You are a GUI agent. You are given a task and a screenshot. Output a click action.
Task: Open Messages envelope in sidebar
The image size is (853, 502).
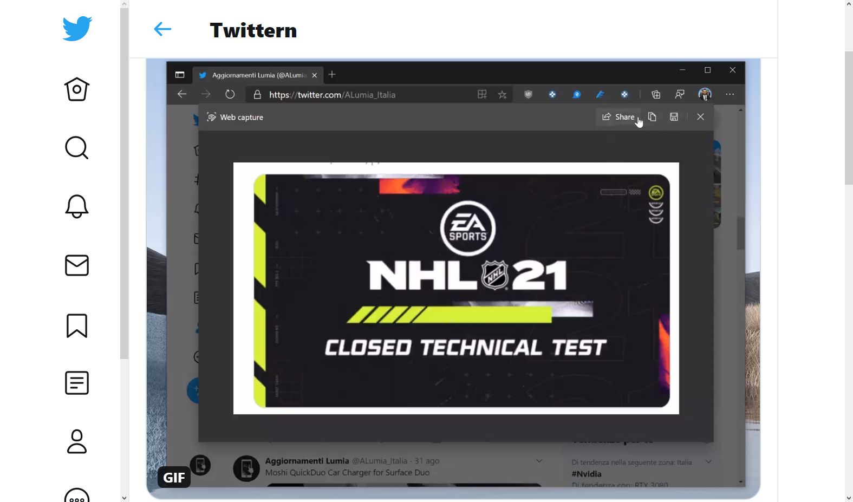(x=77, y=265)
